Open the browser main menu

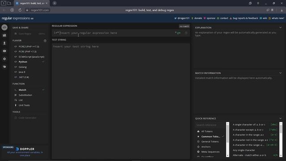[x=258, y=3]
